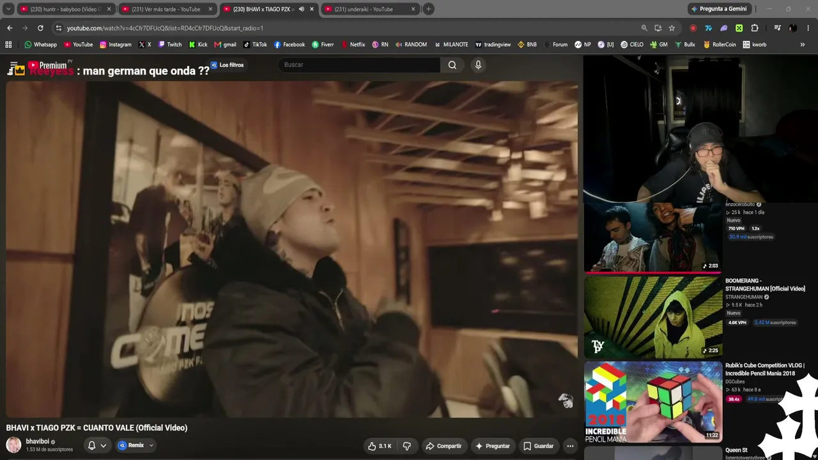The image size is (818, 460).
Task: Submit search with the magnifying glass button
Action: tap(452, 65)
